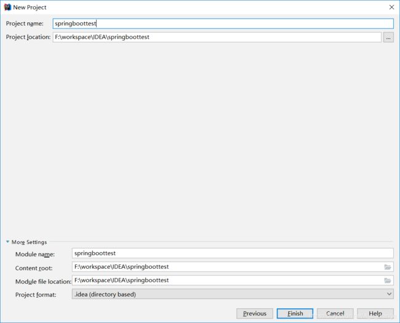Click the "Project name:" label
The width and height of the screenshot is (400, 323).
(x=25, y=23)
